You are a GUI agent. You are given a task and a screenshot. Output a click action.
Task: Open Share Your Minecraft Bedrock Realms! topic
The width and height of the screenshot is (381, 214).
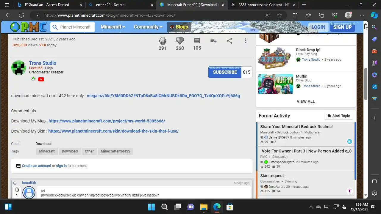click(296, 127)
